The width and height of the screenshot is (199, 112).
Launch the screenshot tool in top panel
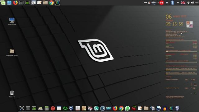33,2
